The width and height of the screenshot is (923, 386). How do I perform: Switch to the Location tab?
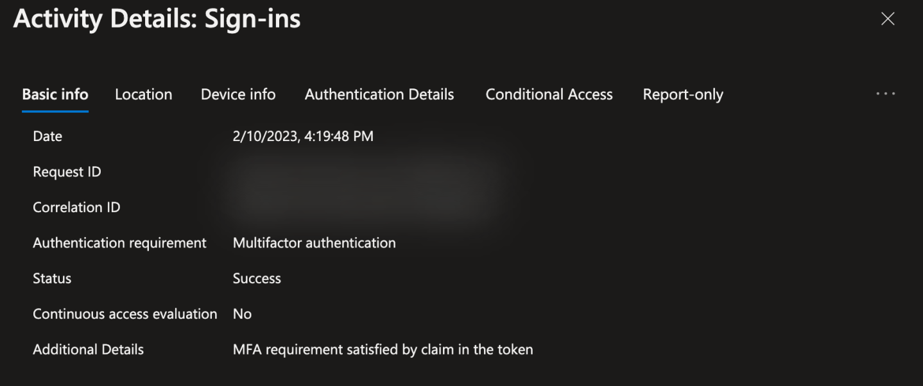[x=143, y=94]
